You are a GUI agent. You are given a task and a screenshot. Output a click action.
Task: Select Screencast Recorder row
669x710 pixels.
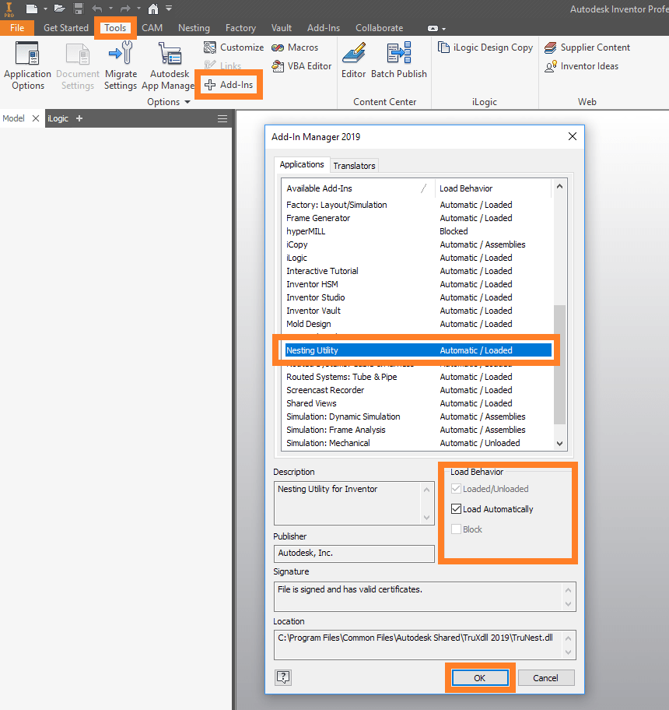tap(419, 390)
